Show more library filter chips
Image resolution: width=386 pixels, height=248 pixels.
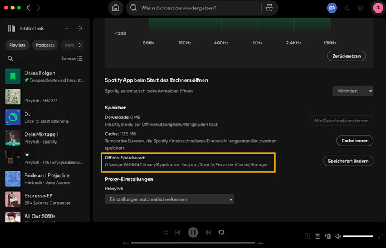tap(80, 45)
